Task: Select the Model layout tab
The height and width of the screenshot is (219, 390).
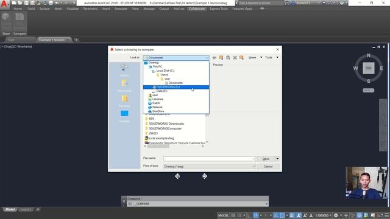Action: [x=10, y=209]
